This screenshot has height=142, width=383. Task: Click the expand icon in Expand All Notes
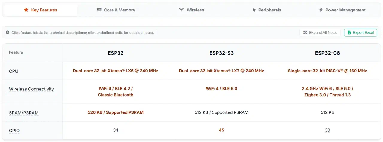(x=305, y=33)
